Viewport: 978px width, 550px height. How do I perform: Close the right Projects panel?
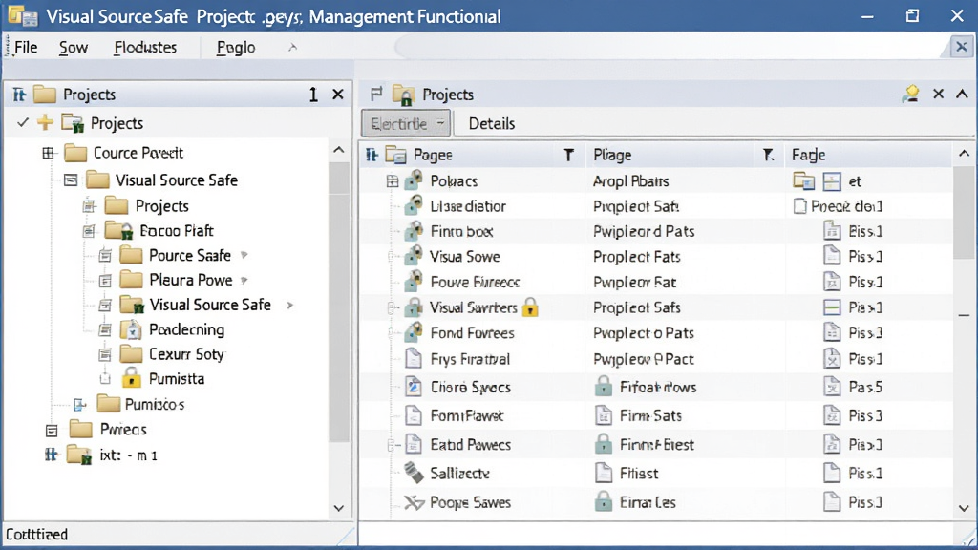[x=938, y=95]
